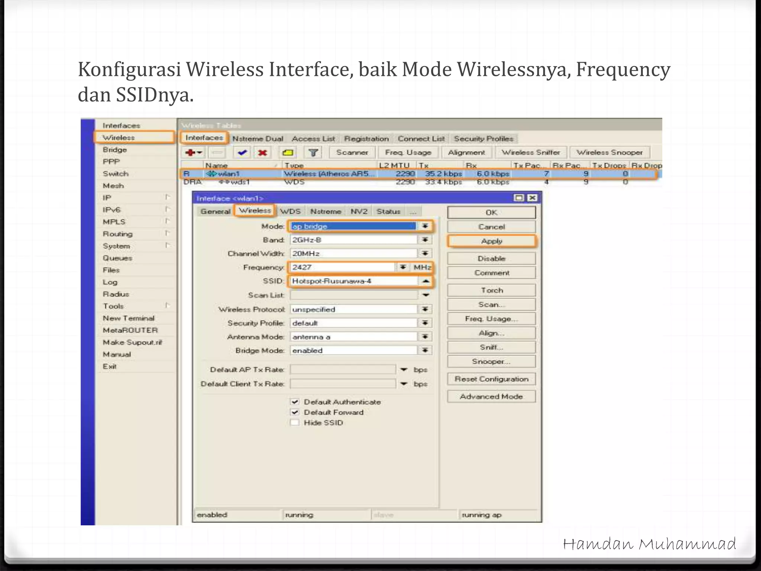The height and width of the screenshot is (571, 761).
Task: Click the Disable button
Action: click(x=492, y=258)
